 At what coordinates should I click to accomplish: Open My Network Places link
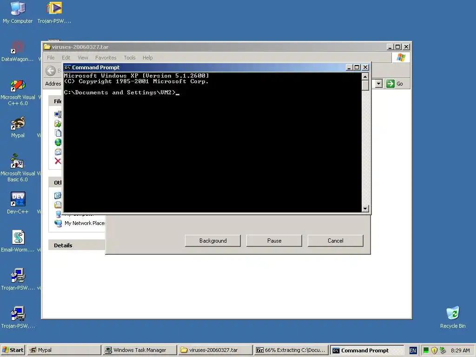coord(85,223)
